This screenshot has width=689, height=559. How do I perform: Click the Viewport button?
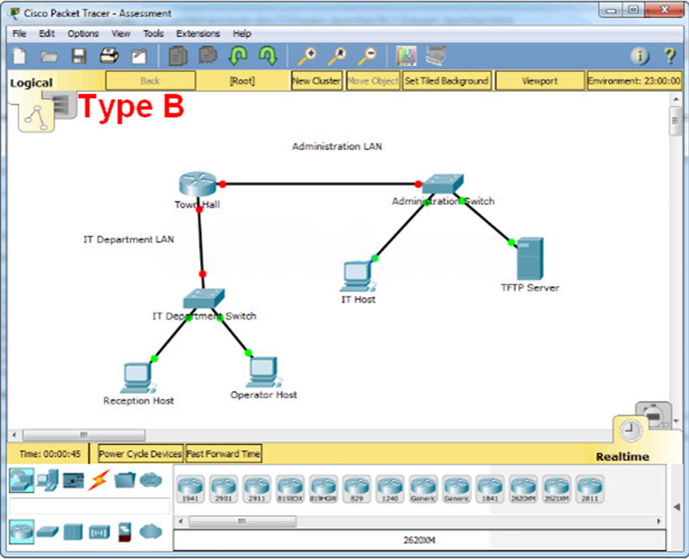(x=540, y=81)
